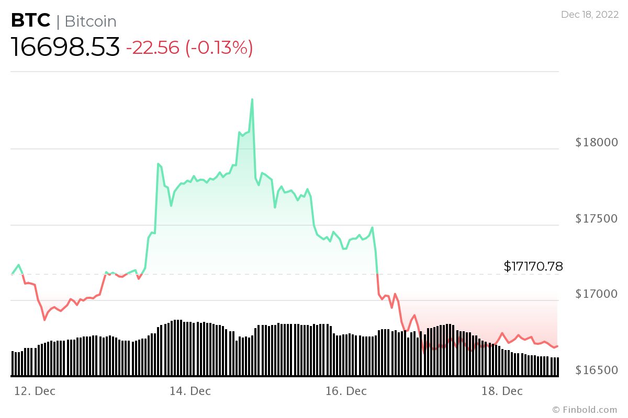The height and width of the screenshot is (418, 628).
Task: Click the rightmost black volume bar
Action: (x=558, y=367)
